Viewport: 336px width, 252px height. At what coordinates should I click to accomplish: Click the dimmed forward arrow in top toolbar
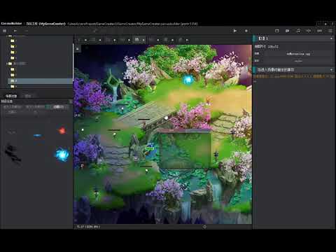[27, 31]
